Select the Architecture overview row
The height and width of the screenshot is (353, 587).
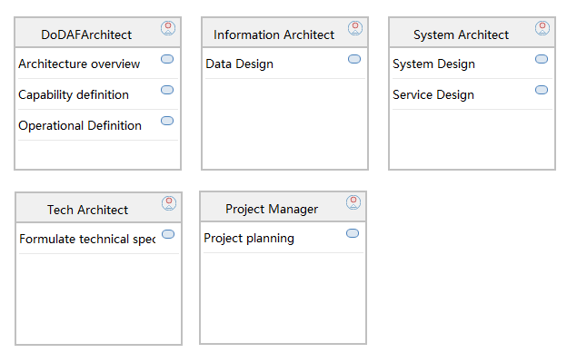click(x=98, y=64)
